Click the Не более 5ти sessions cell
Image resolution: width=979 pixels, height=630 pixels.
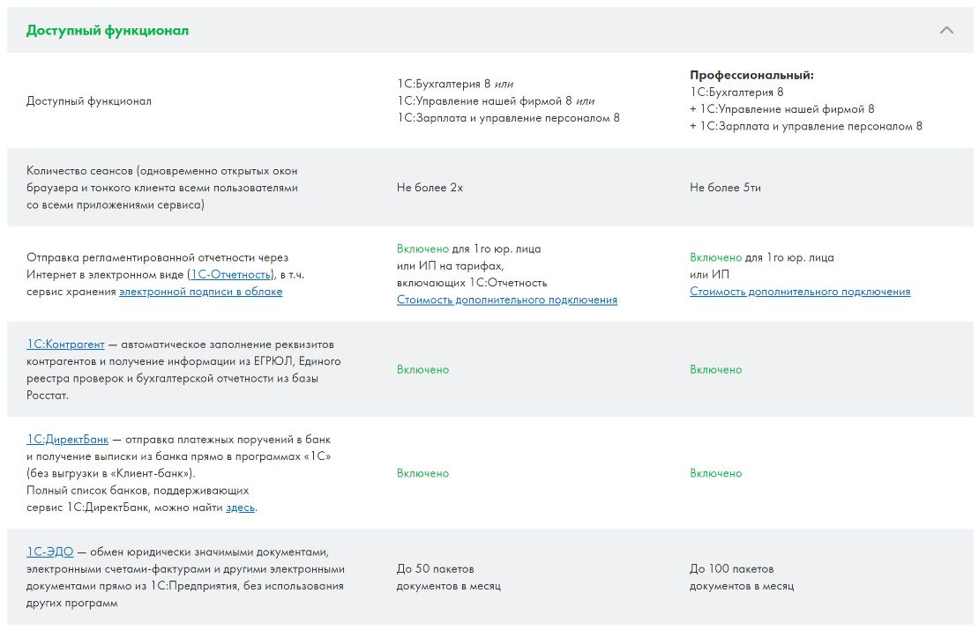coord(725,187)
